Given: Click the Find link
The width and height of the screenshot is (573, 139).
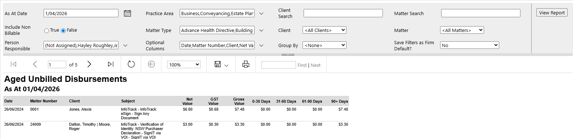Looking at the screenshot, I should [302, 65].
